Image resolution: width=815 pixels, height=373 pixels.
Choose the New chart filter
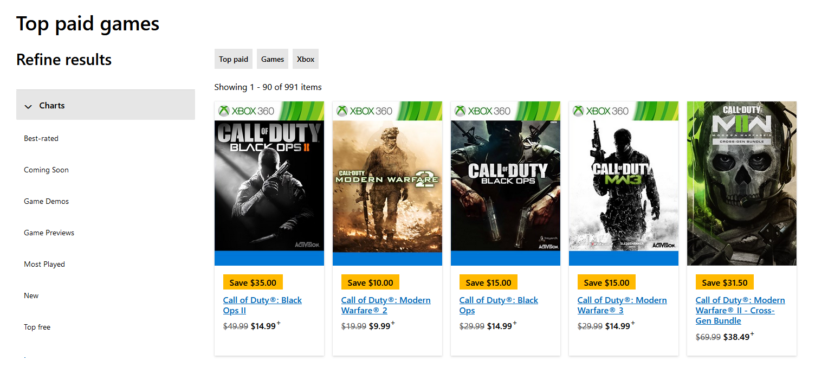tap(31, 295)
